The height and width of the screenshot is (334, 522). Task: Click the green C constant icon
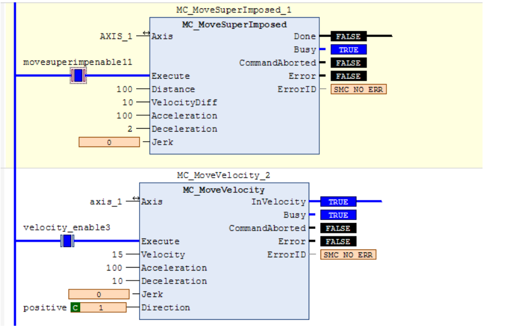(x=75, y=308)
